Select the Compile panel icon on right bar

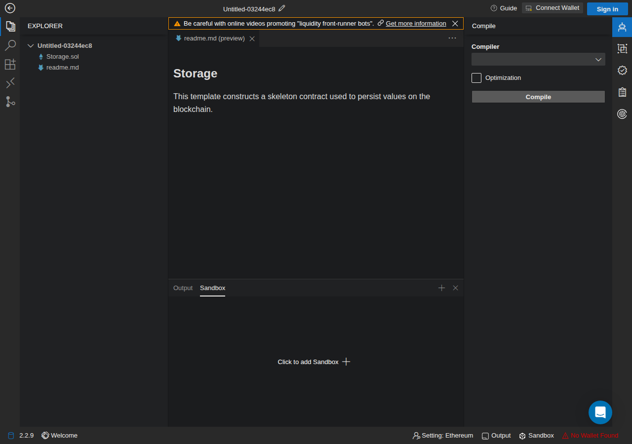pos(622,27)
